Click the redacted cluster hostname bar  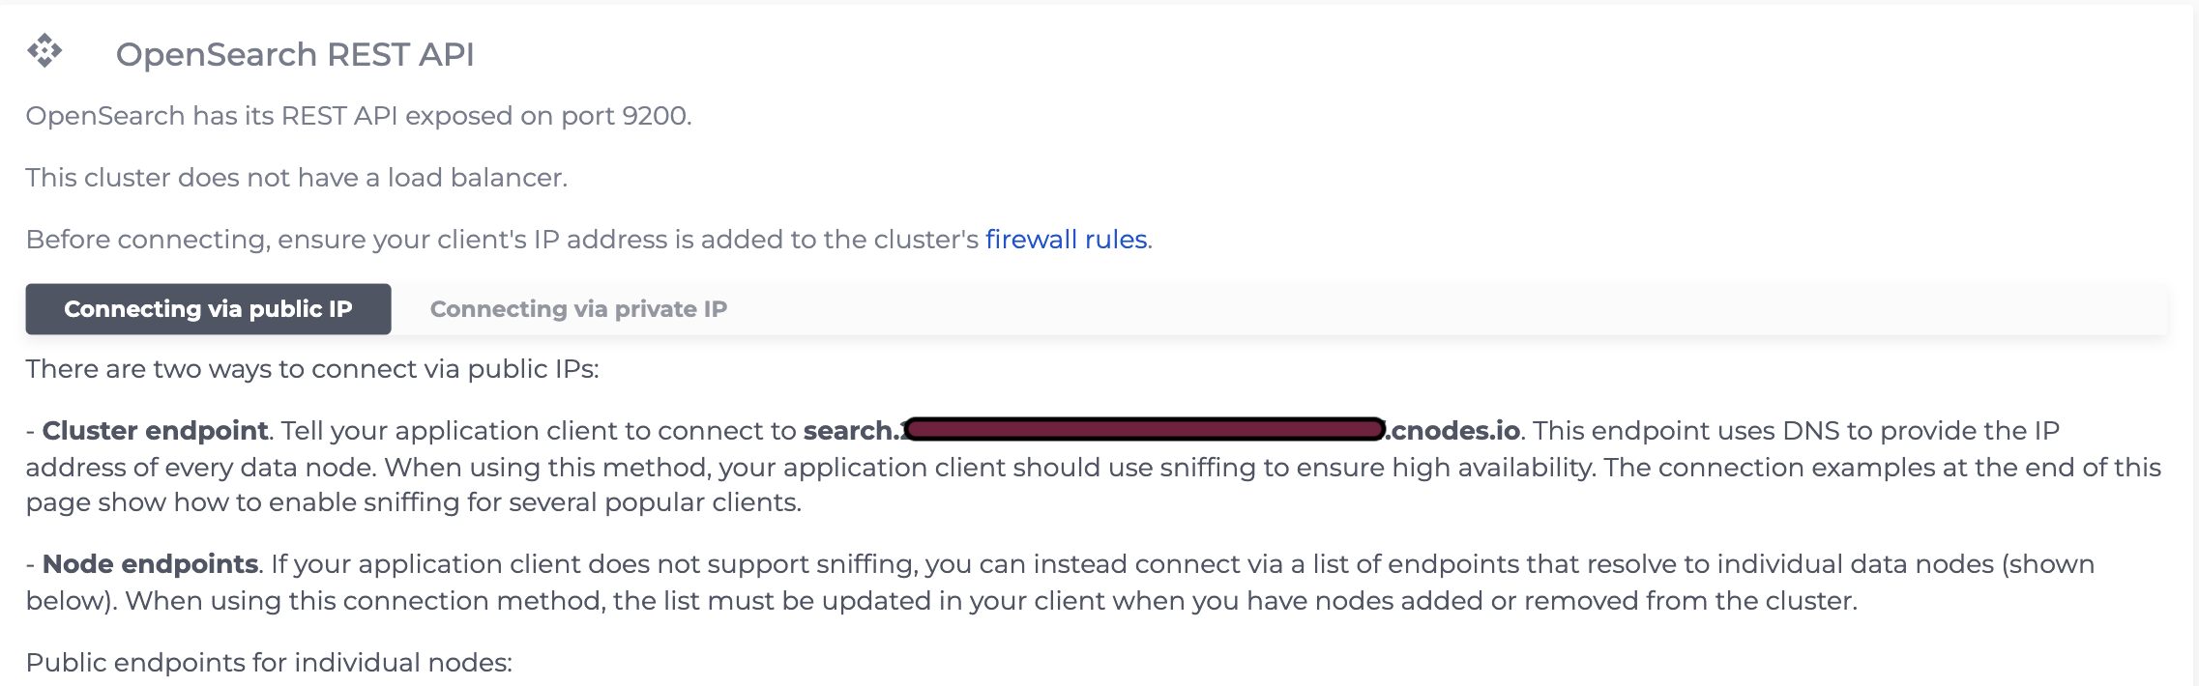coord(1144,429)
